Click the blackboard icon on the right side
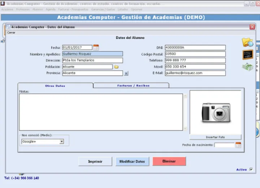The width and height of the screenshot is (260, 188). pyautogui.click(x=248, y=55)
